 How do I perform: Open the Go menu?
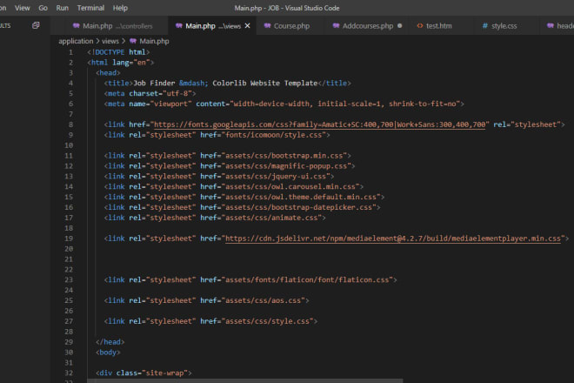[43, 7]
